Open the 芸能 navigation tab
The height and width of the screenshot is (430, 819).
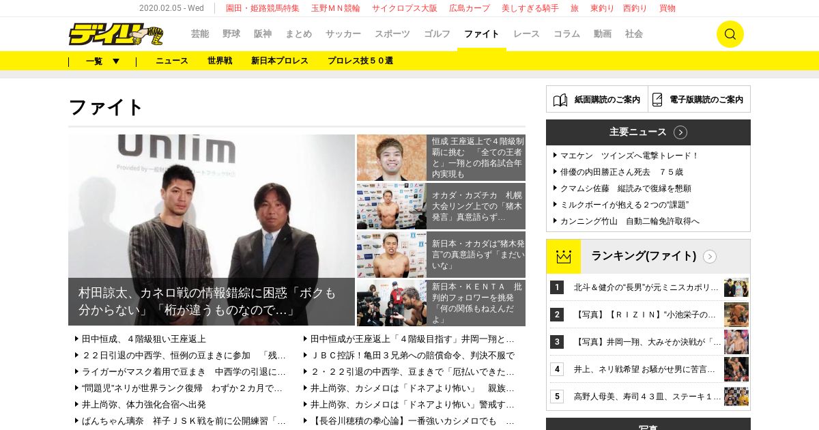[x=200, y=33]
